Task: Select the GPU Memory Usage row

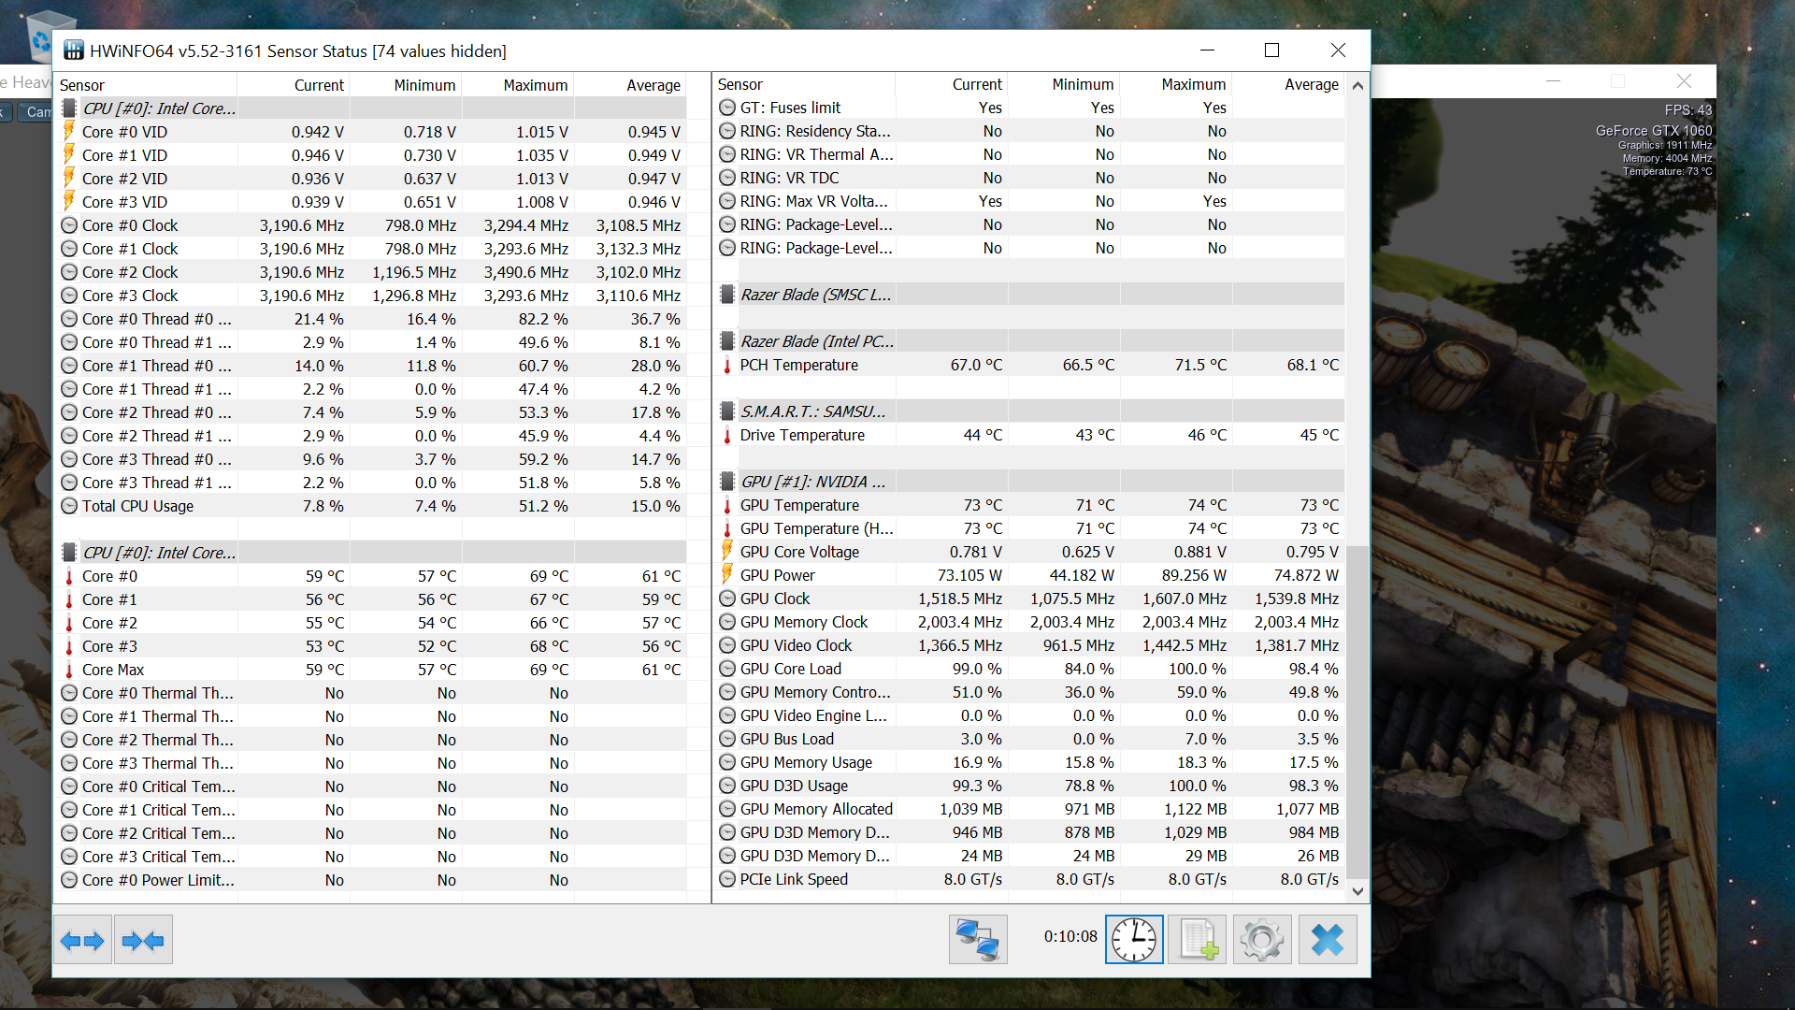Action: [1029, 762]
